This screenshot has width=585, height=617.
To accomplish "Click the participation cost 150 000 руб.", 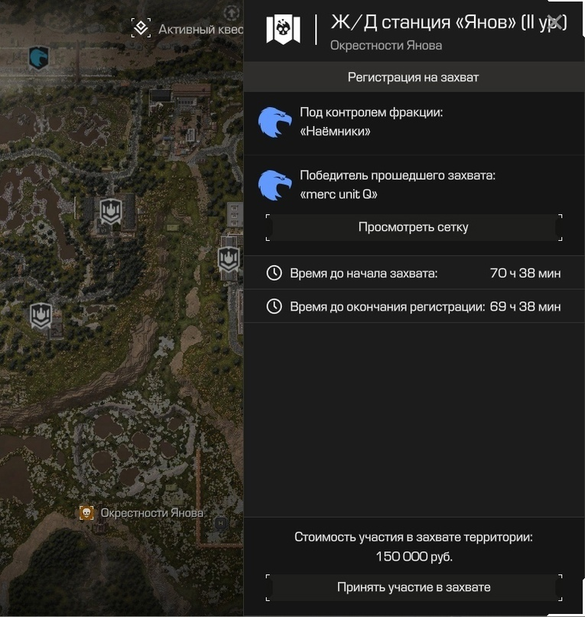I will pyautogui.click(x=414, y=557).
